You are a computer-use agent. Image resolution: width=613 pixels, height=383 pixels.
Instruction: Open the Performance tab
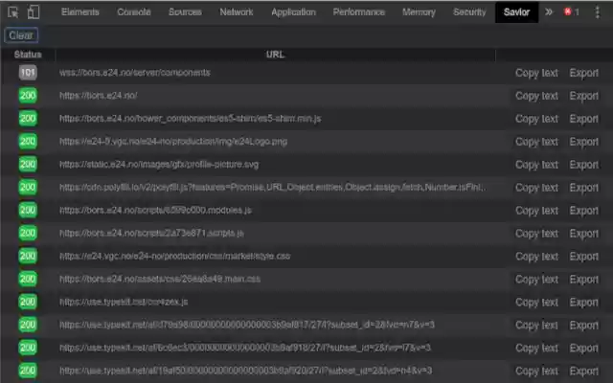[359, 12]
